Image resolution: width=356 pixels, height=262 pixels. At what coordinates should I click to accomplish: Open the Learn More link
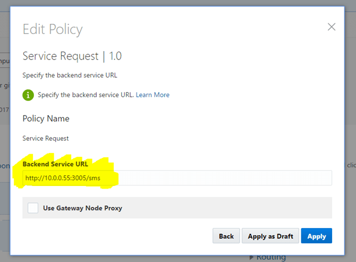[x=152, y=95]
